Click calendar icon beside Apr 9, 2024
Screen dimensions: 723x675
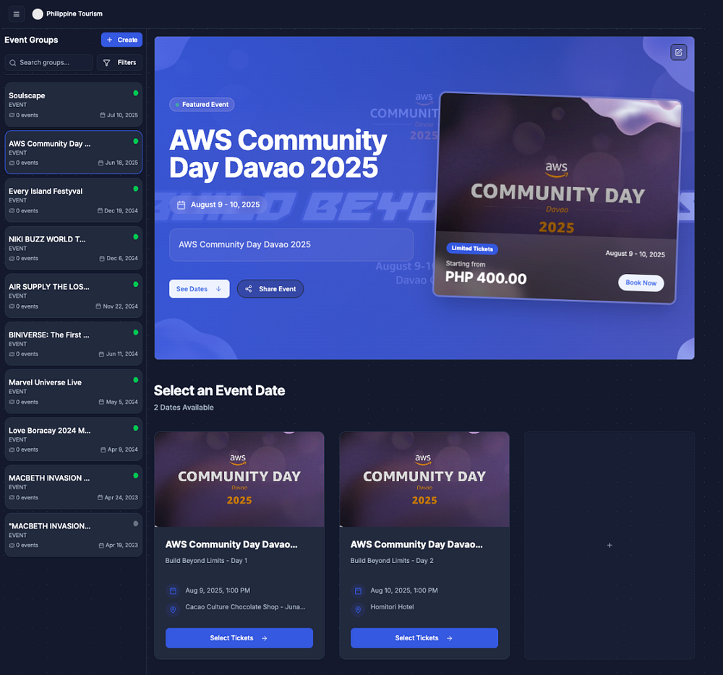pyautogui.click(x=103, y=450)
